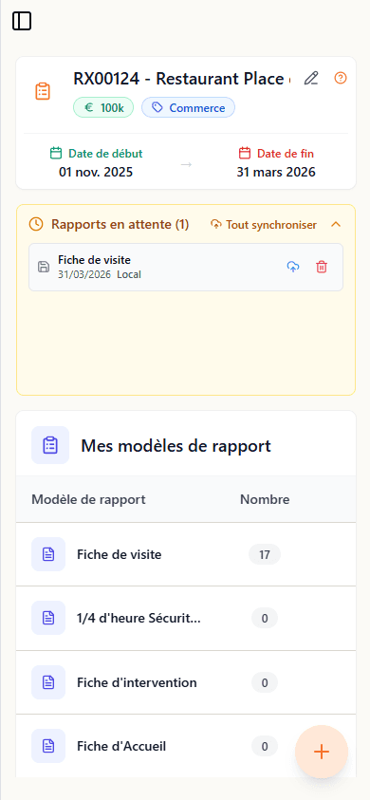Viewport: 370px width, 800px height.
Task: Open pending Fiche de visite report
Action: point(186,268)
